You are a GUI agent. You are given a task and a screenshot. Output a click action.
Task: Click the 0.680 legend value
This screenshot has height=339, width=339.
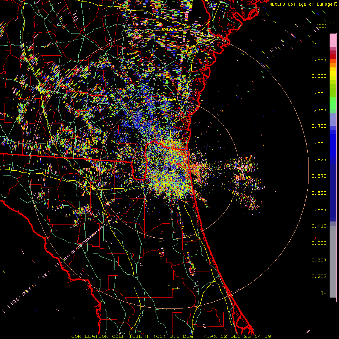click(319, 143)
